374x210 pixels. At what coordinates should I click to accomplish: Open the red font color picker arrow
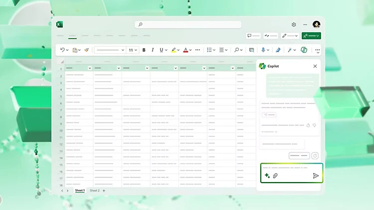click(x=190, y=50)
